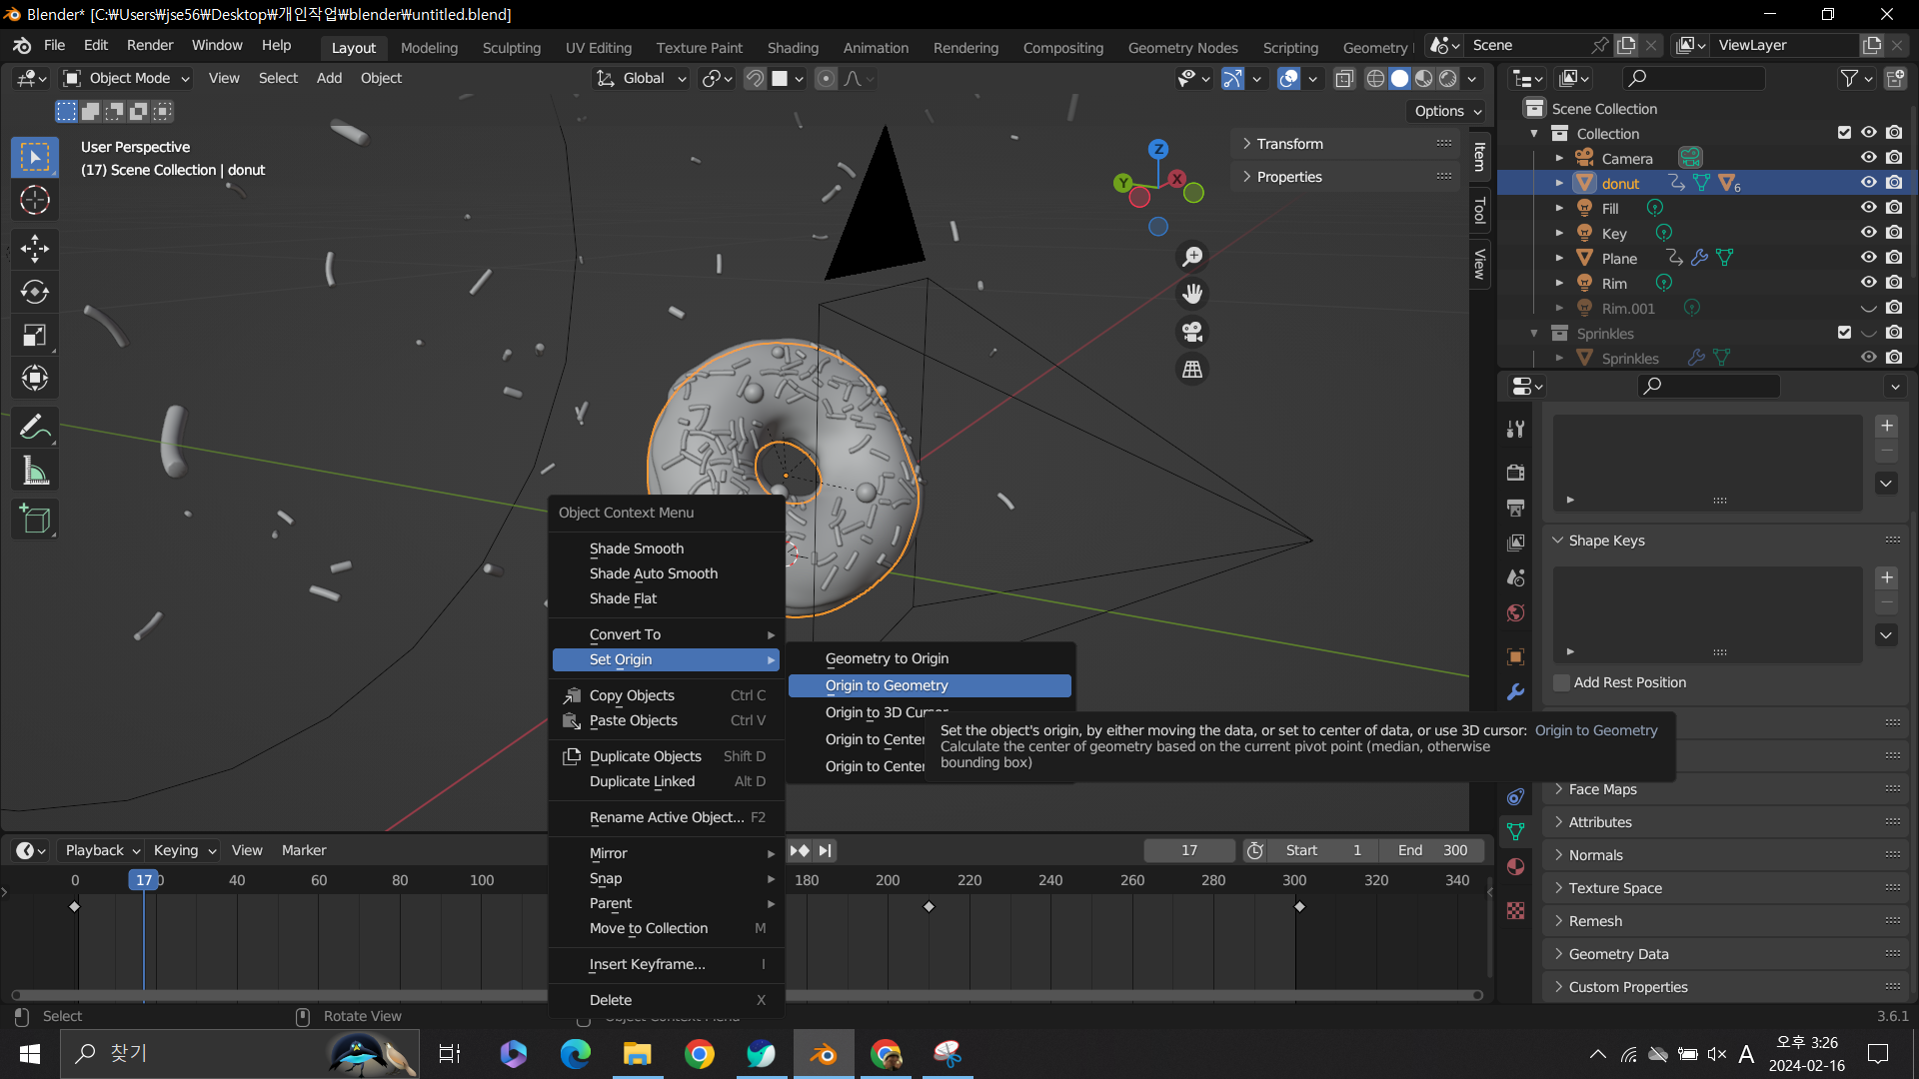Toggle the Sprinkles collection checkbox
The width and height of the screenshot is (1919, 1079).
[1844, 333]
